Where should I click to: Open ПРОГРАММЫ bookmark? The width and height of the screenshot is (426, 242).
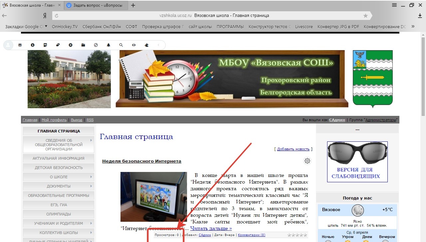click(x=230, y=27)
